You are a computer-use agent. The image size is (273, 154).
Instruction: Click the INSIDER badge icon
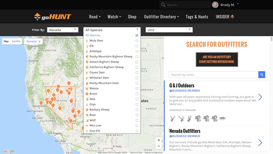pos(232,17)
